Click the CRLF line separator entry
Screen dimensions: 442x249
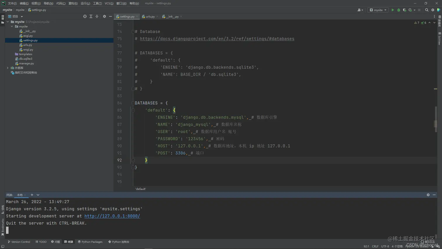click(375, 246)
